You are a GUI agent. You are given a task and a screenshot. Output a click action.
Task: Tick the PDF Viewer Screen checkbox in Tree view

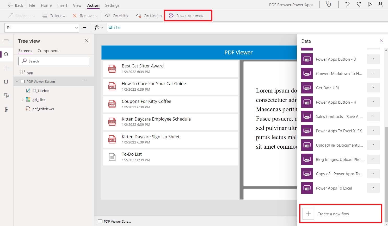22,81
